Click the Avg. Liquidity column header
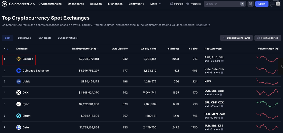This screenshot has height=133, width=283. click(x=120, y=49)
